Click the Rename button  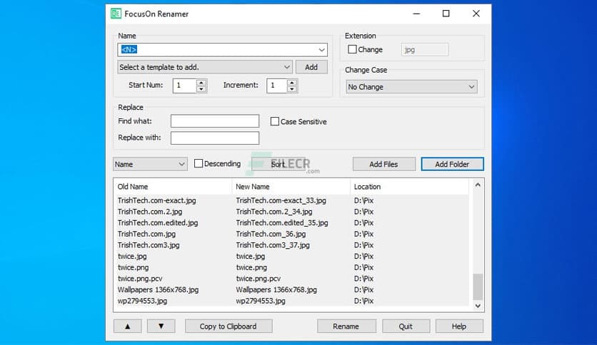346,326
